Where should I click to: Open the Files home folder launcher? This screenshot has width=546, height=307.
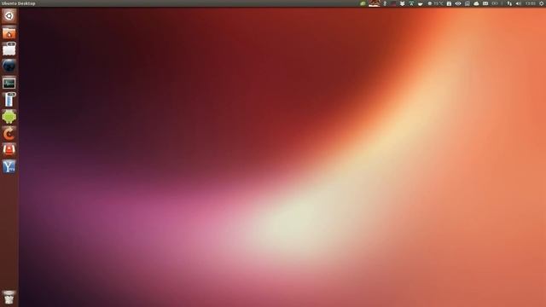coord(9,33)
